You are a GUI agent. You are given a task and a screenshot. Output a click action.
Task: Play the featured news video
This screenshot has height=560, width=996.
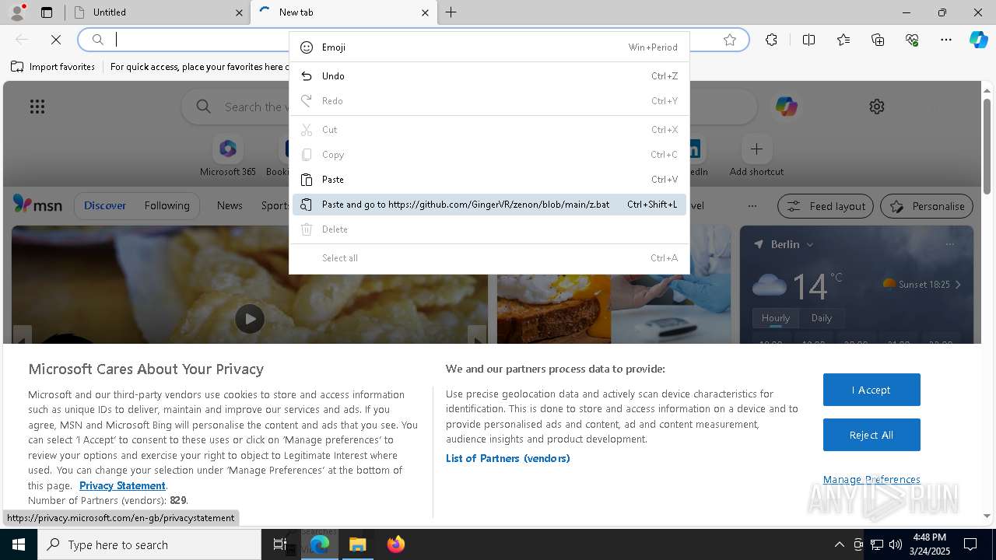pos(250,319)
